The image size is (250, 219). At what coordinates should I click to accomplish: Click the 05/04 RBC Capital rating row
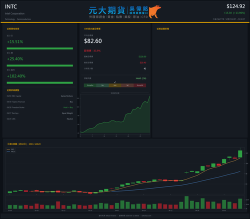pos(40,96)
